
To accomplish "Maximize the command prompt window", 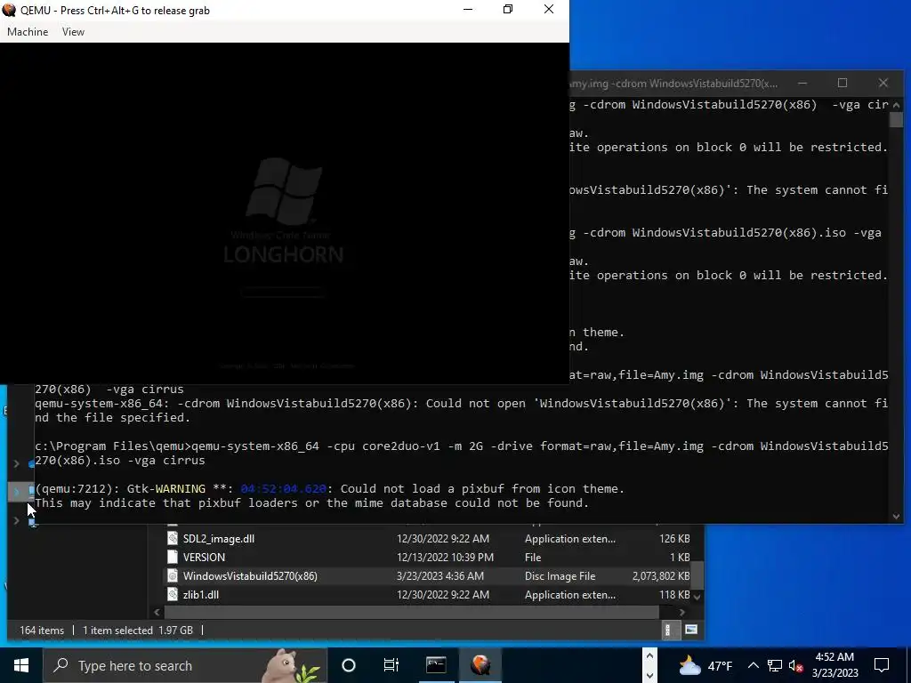I will click(842, 83).
